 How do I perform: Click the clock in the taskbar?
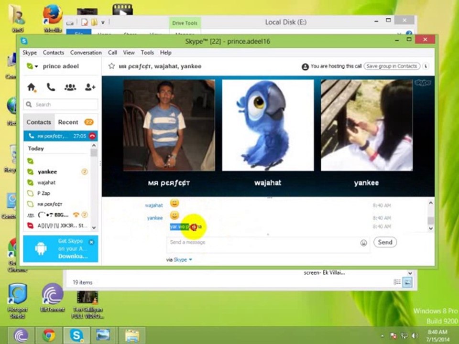click(437, 335)
